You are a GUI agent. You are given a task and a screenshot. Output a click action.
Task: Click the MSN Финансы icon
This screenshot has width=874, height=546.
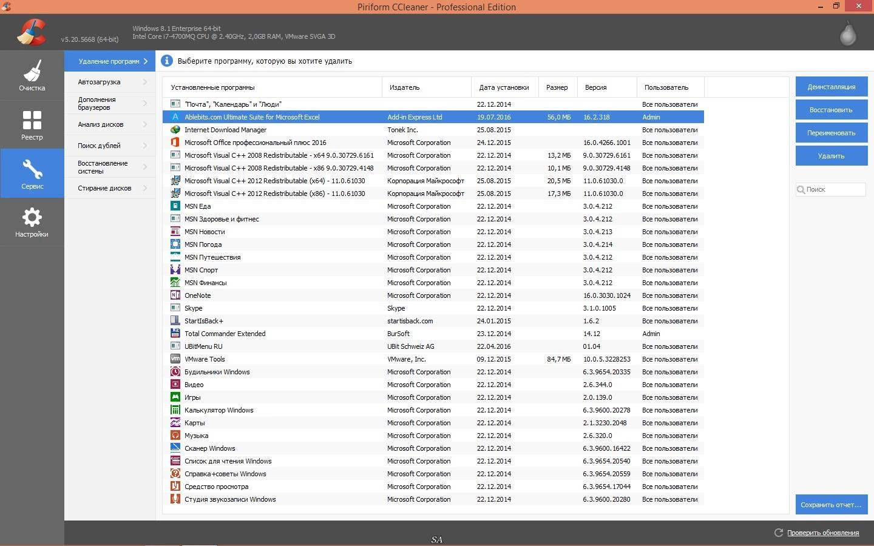tap(175, 283)
